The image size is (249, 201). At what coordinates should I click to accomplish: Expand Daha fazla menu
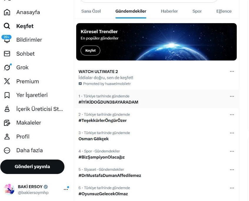coord(7,150)
